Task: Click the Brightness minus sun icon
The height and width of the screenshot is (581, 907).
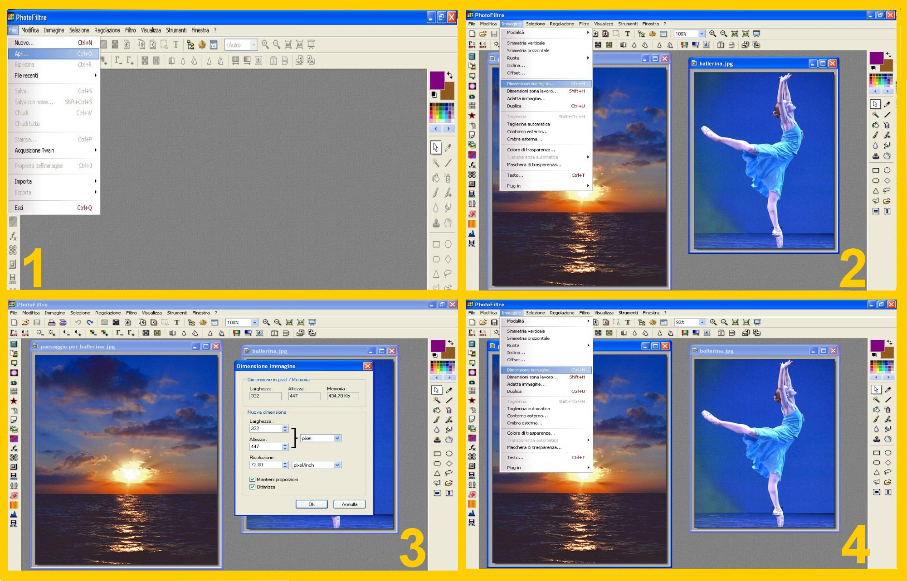Action: (x=40, y=333)
